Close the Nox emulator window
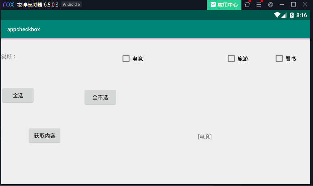313x186 pixels. coord(305,4)
